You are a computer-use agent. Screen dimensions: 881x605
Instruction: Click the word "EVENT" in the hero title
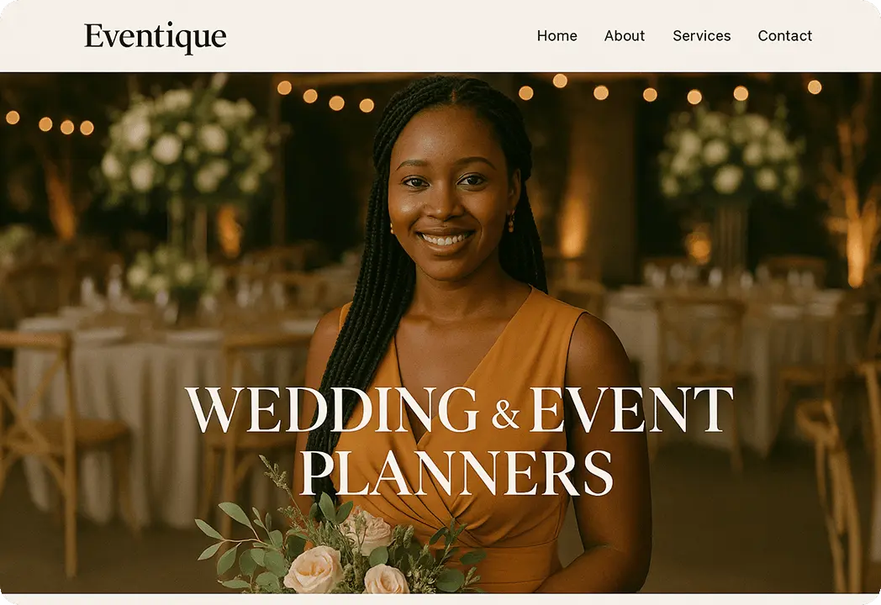click(631, 409)
